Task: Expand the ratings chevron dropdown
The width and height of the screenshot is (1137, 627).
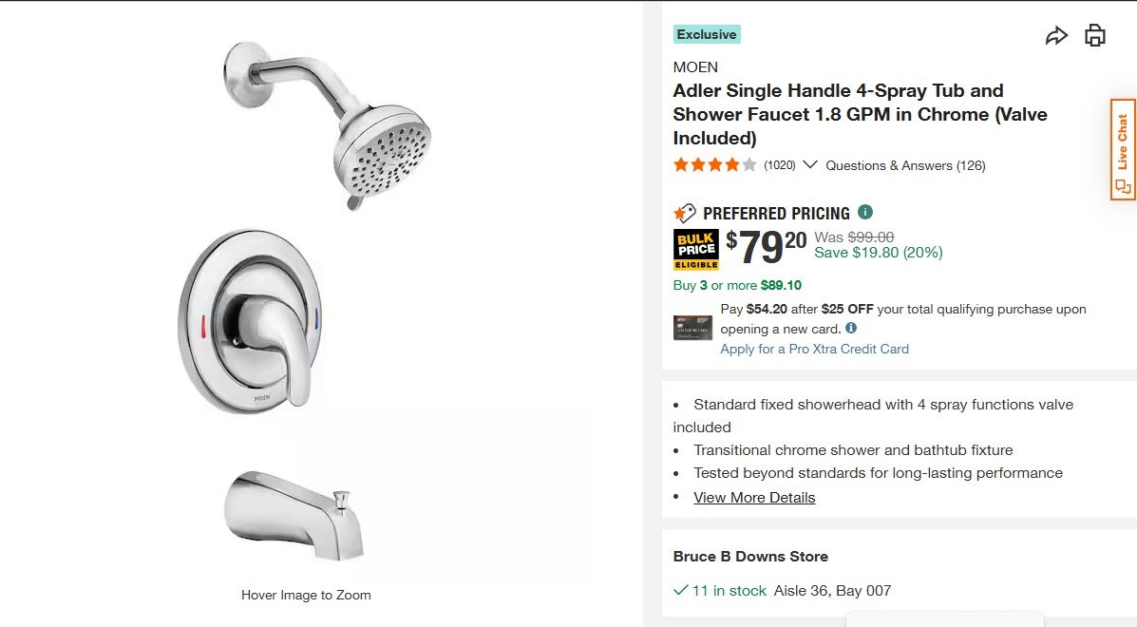Action: (x=810, y=164)
